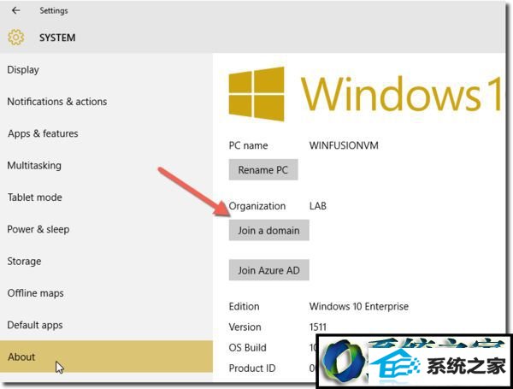
Task: Click the Join a domain button
Action: pos(268,230)
